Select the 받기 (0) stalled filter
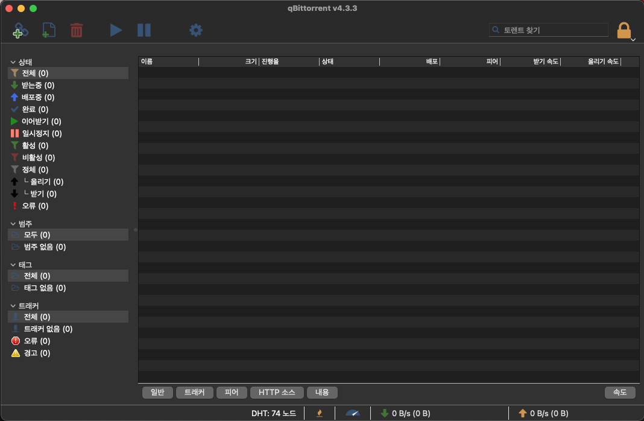This screenshot has width=644, height=421. 68,194
